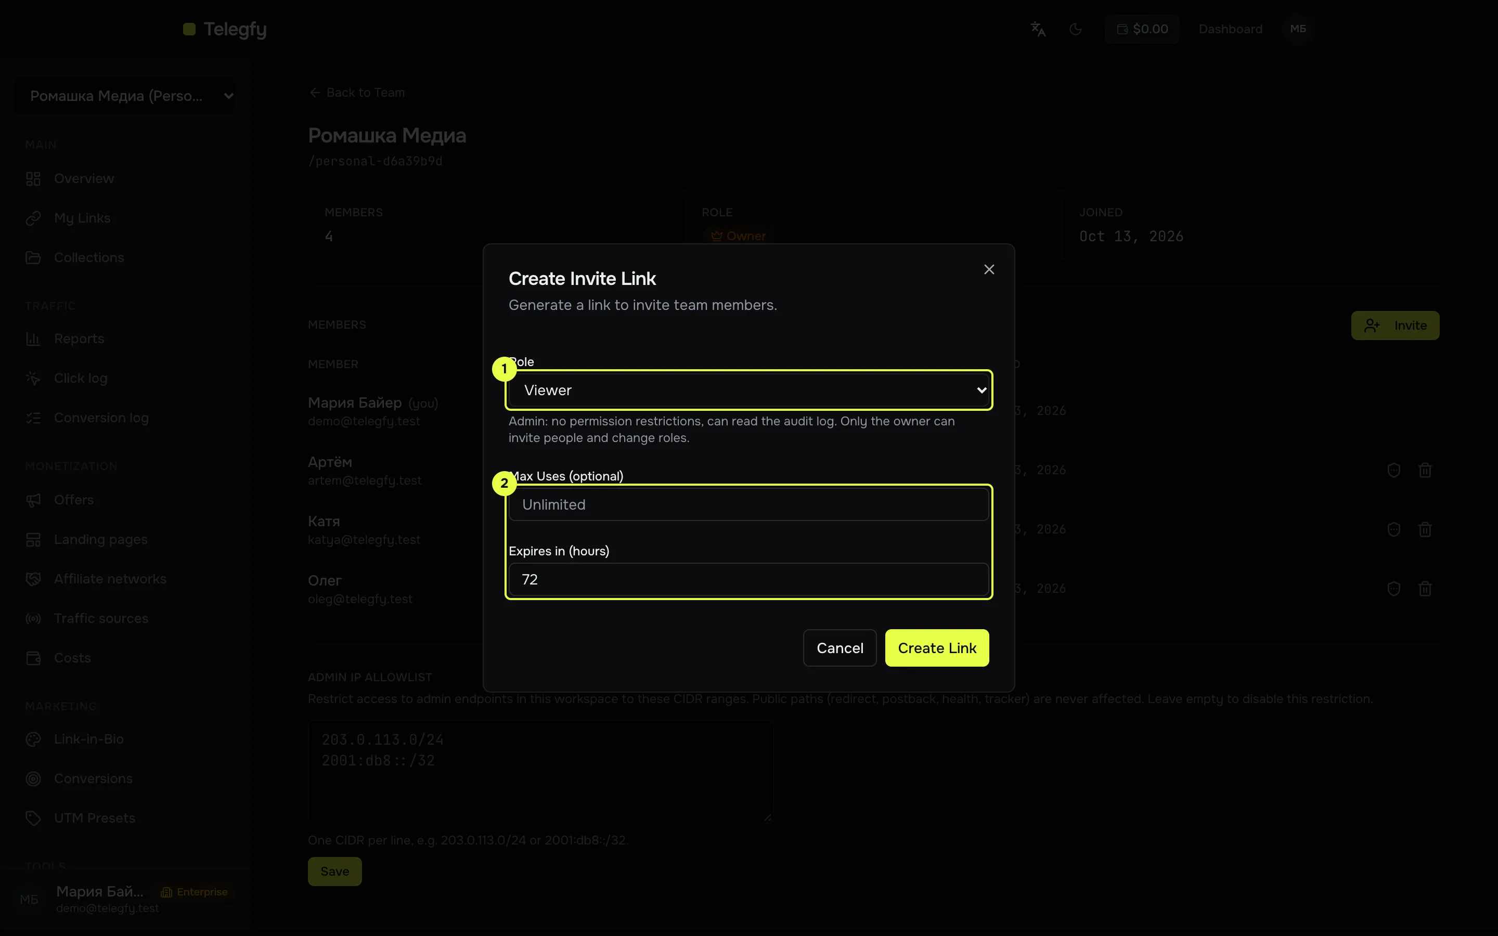Click the Affiliate networks handshake icon
The width and height of the screenshot is (1498, 936).
33,579
